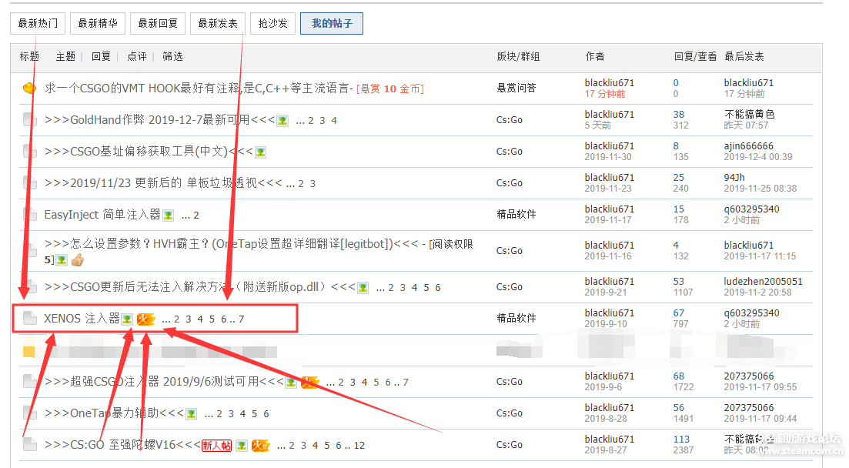Click the image icon after the CSGO基址偏移获取工具 title
The image size is (849, 468).
(x=261, y=152)
